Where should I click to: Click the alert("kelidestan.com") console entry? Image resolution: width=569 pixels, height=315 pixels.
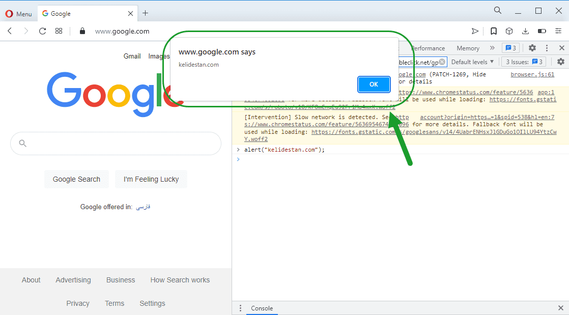284,150
